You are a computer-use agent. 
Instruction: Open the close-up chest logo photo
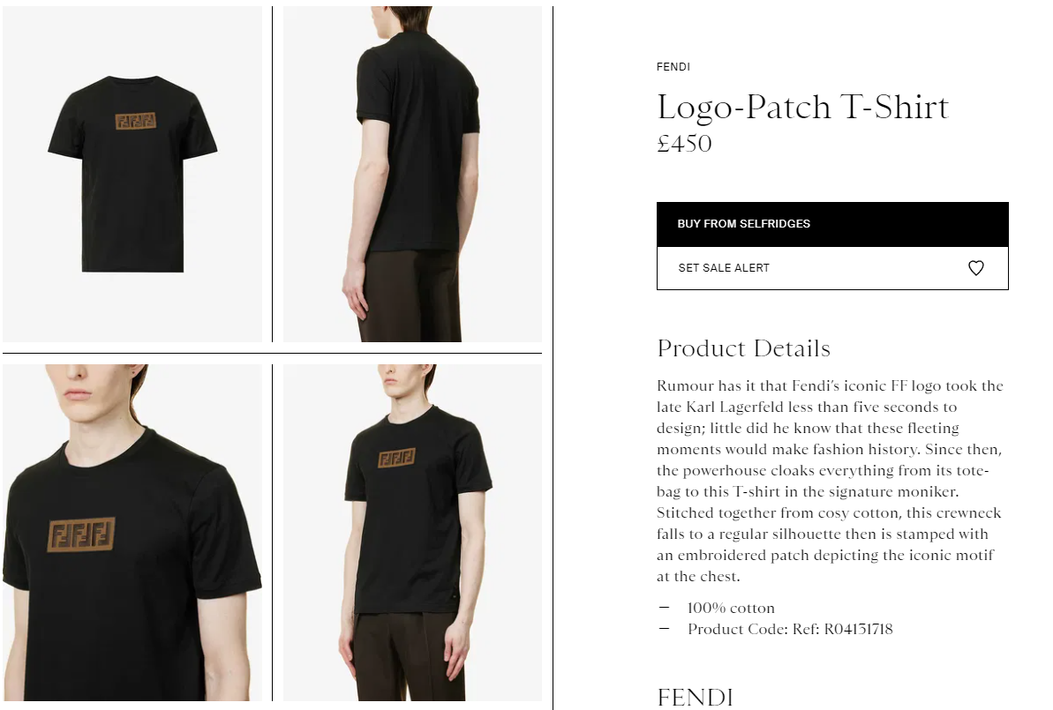(132, 533)
